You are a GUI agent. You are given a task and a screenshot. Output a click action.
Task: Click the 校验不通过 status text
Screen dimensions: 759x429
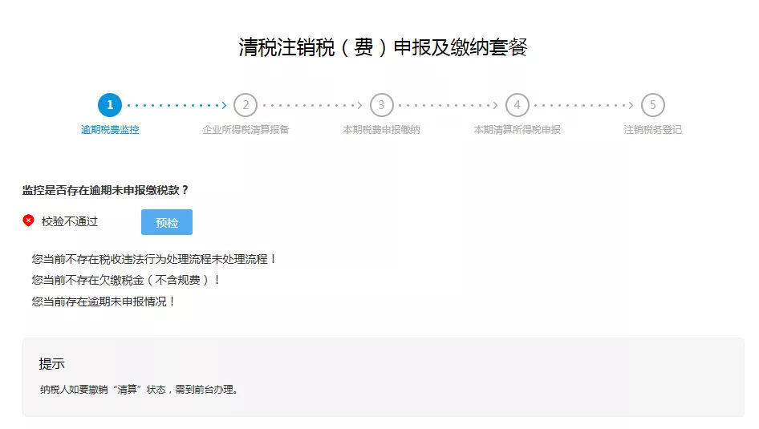click(70, 221)
